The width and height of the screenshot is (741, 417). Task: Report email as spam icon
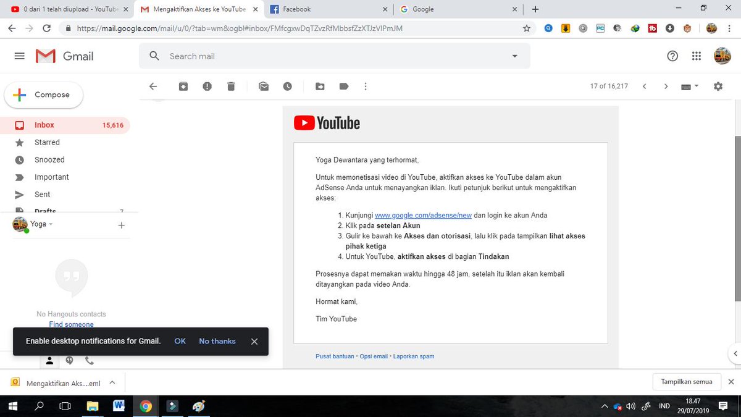coord(207,86)
